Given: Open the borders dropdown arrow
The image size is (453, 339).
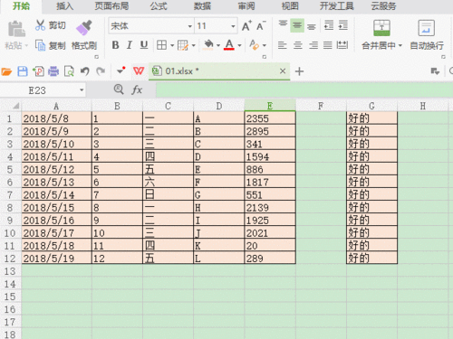Looking at the screenshot, I should click(172, 45).
